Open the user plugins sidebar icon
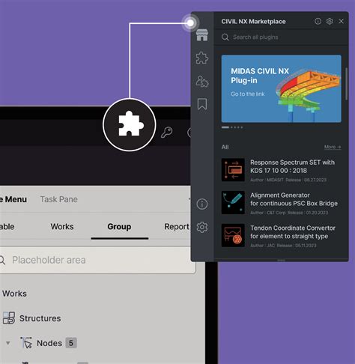355x364 pixels. pyautogui.click(x=202, y=81)
